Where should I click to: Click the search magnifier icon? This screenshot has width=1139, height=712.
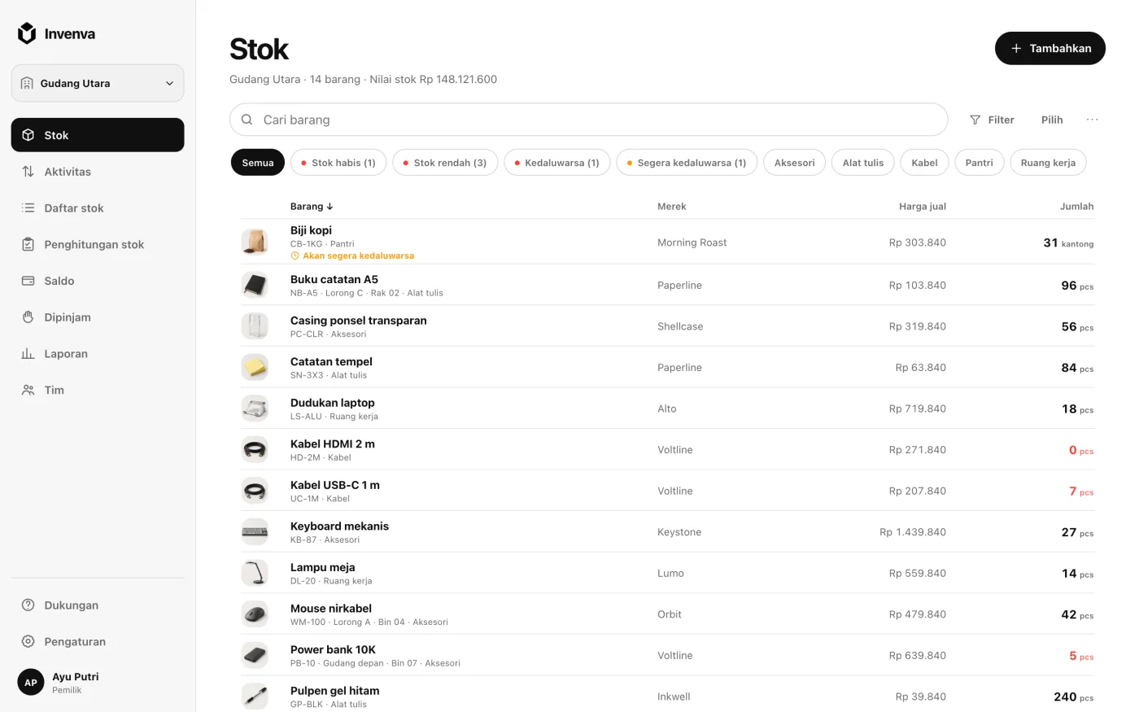pos(247,120)
